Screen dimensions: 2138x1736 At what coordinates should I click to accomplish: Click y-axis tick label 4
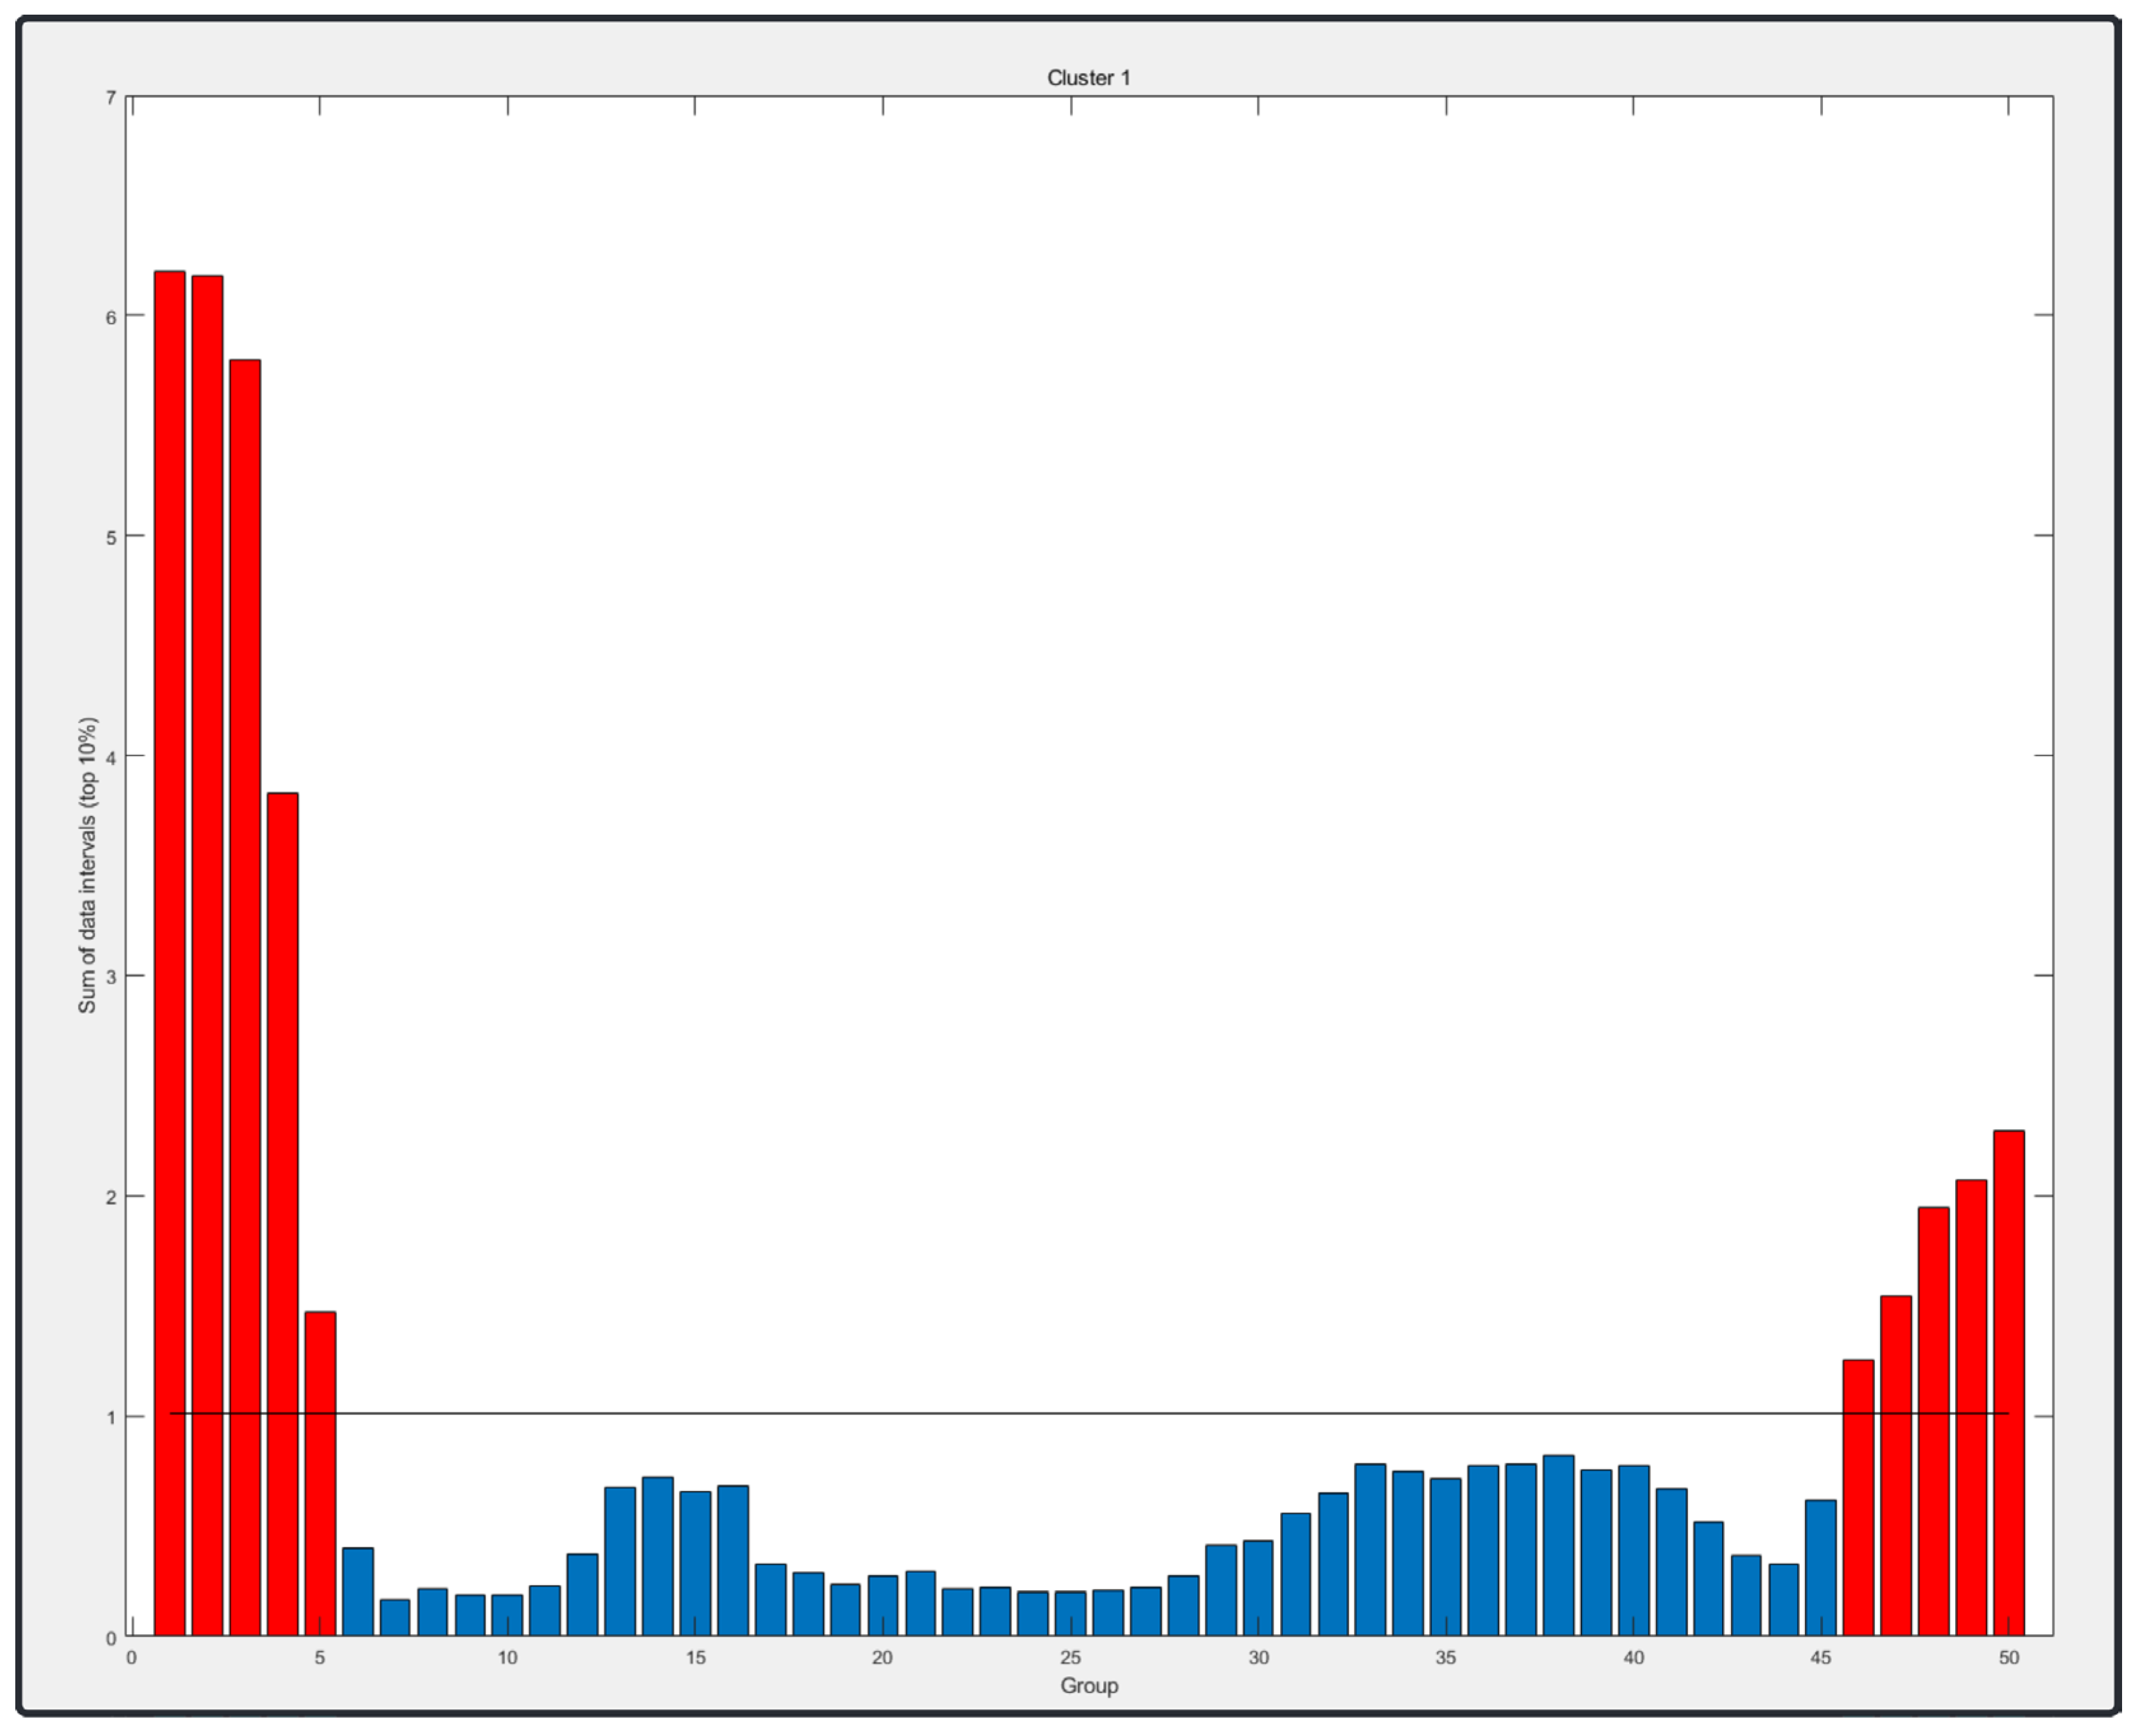click(111, 757)
